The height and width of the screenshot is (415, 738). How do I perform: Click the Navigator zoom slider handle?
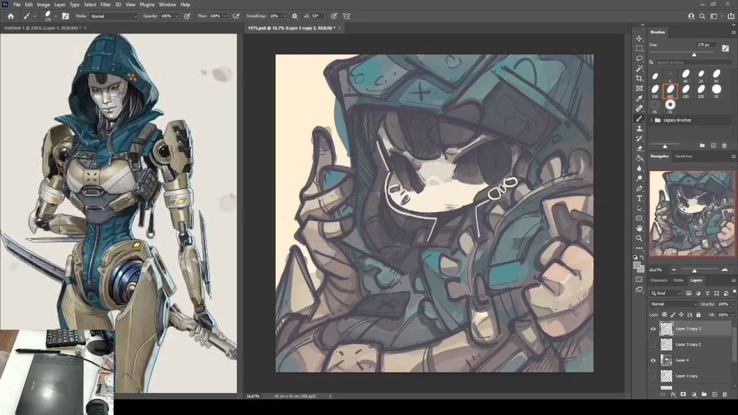[x=694, y=270]
